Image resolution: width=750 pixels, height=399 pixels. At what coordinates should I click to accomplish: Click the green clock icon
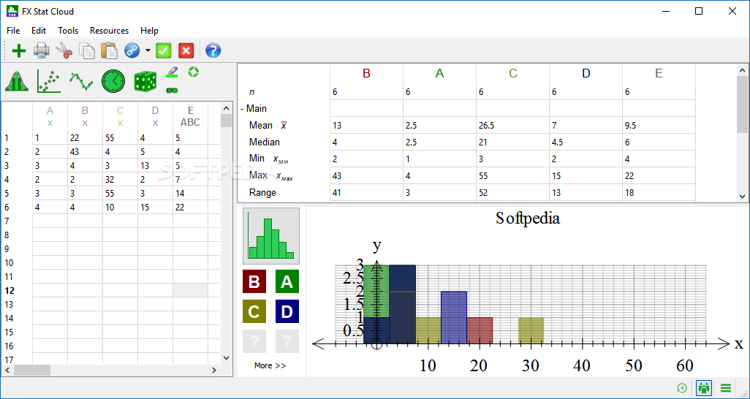[x=113, y=81]
